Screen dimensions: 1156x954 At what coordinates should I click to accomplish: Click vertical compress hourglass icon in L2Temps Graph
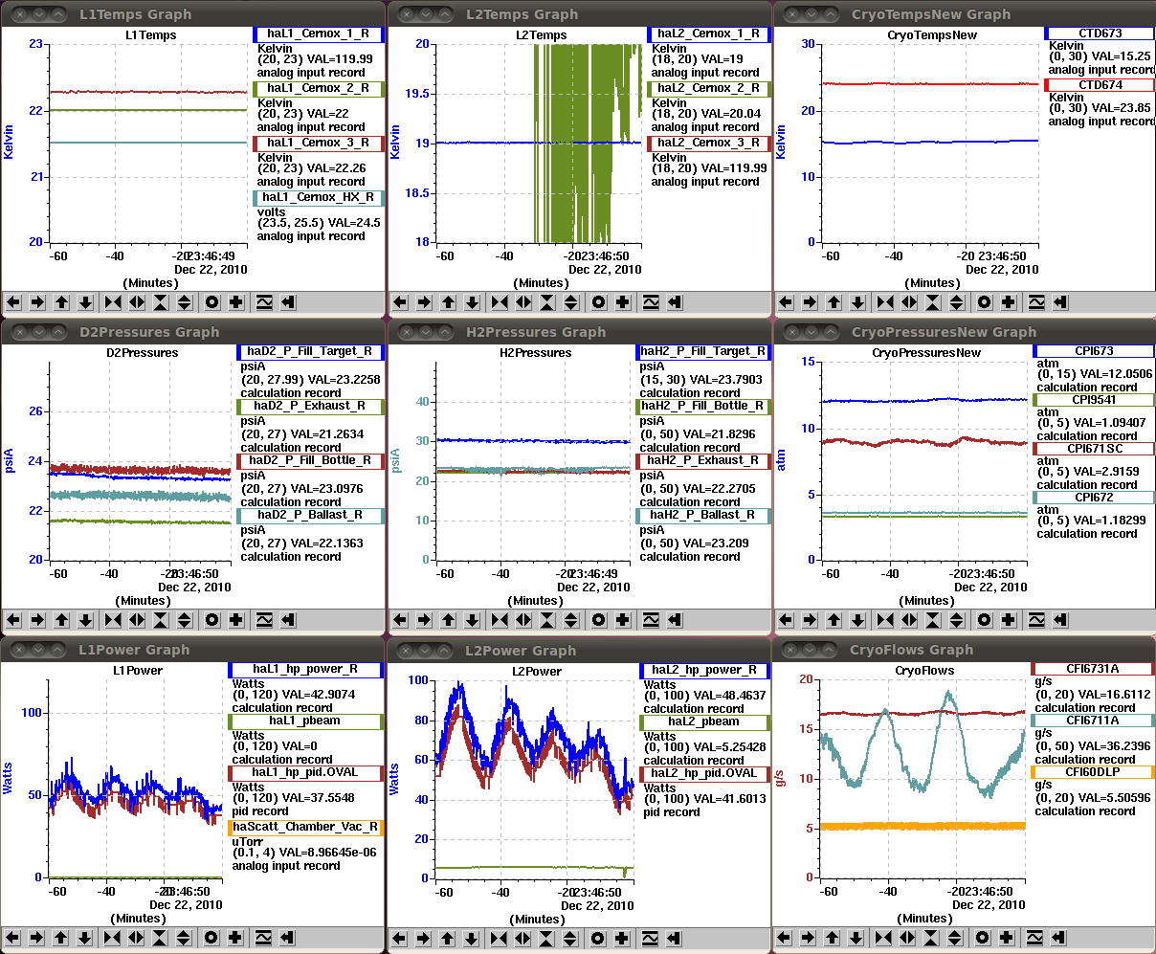[x=547, y=302]
